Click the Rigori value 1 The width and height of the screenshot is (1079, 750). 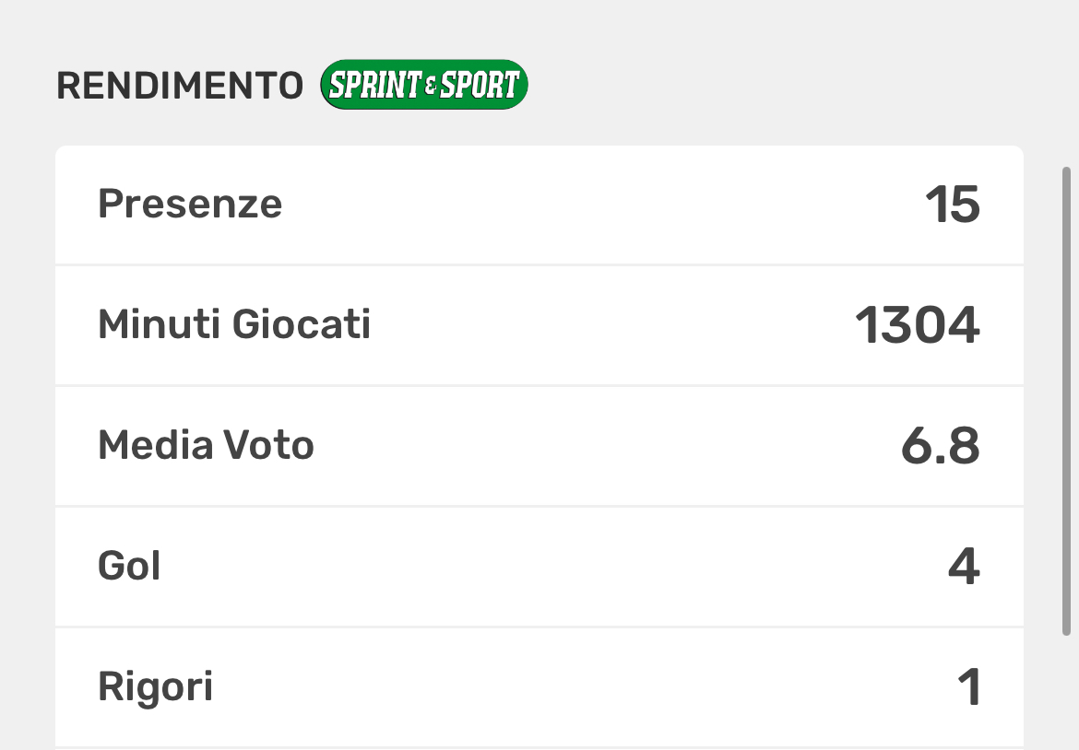click(968, 688)
